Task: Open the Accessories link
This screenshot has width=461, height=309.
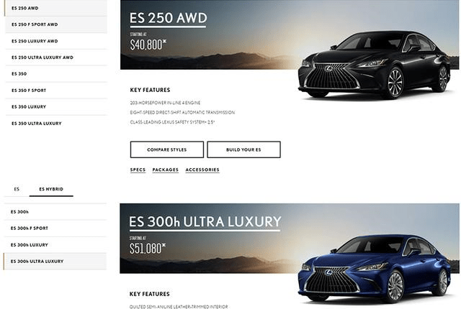Action: tap(202, 170)
